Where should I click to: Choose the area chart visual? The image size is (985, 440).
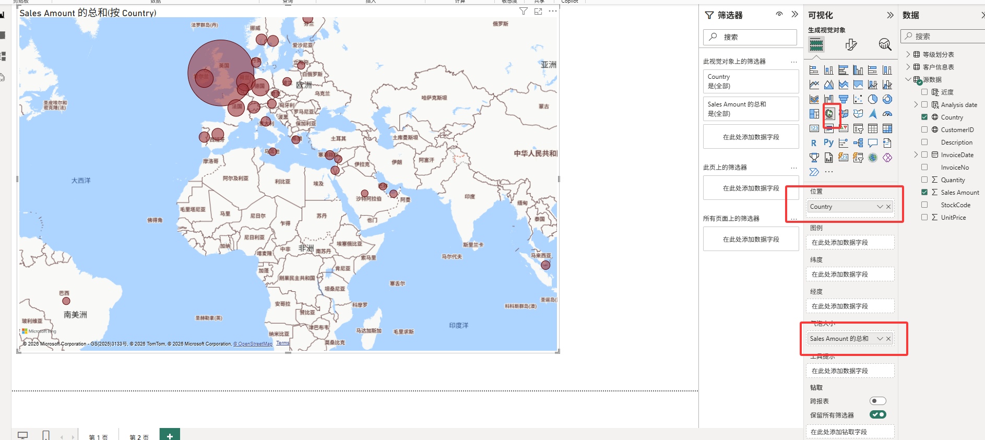tap(828, 85)
